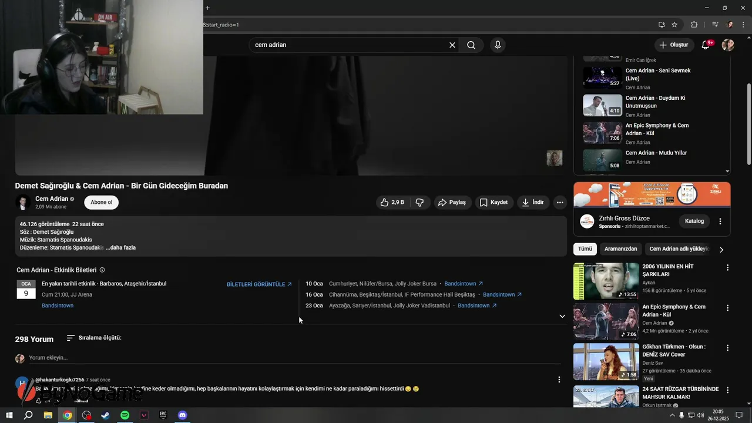This screenshot has height=423, width=752.
Task: Open the Bandsintown link under JJ Arena
Action: (58, 306)
